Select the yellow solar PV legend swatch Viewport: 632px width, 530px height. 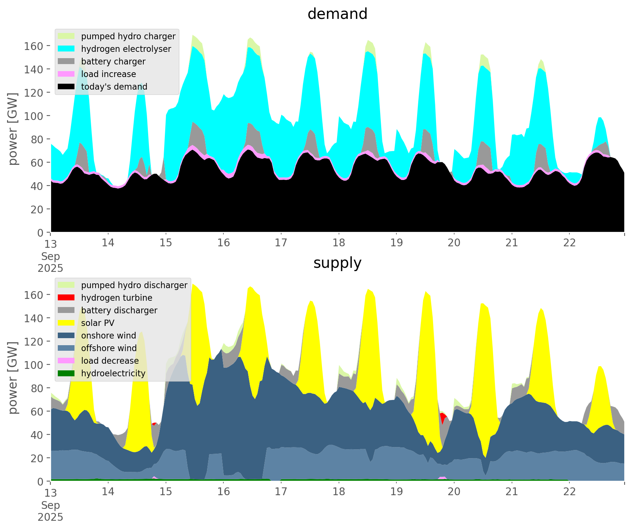[66, 323]
